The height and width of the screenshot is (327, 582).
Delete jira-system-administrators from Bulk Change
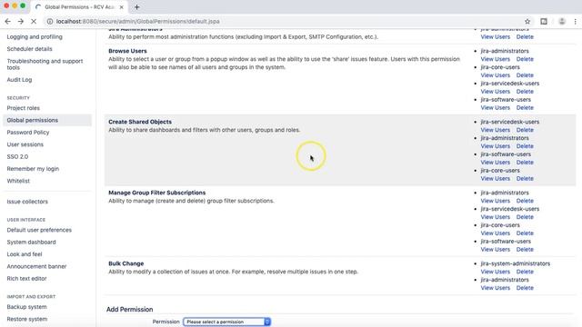[x=525, y=272]
